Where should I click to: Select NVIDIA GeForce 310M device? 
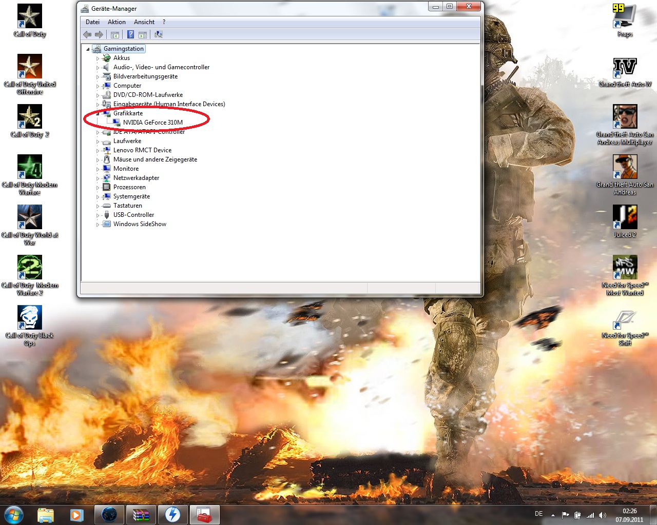(x=152, y=123)
